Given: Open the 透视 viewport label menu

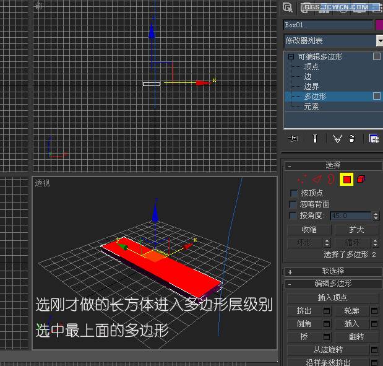Looking at the screenshot, I should pyautogui.click(x=42, y=183).
